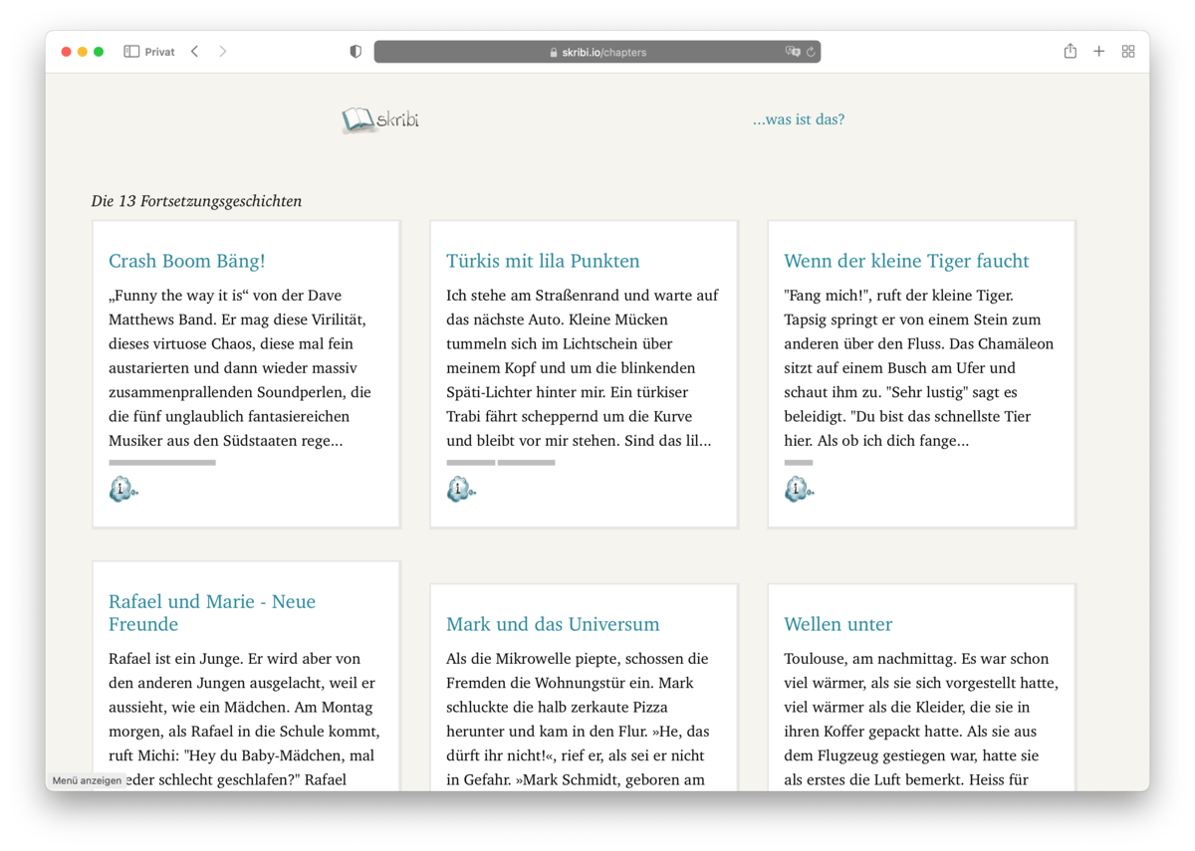The height and width of the screenshot is (851, 1195).
Task: Open a new tab with plus icon
Action: tap(1098, 52)
